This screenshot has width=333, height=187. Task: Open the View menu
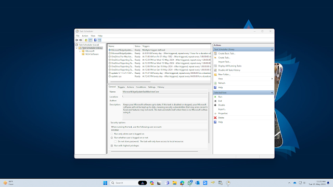93,36
